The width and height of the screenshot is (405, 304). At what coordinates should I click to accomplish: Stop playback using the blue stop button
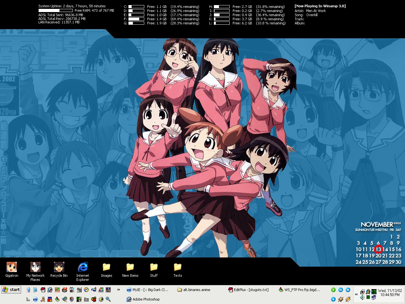(333, 299)
